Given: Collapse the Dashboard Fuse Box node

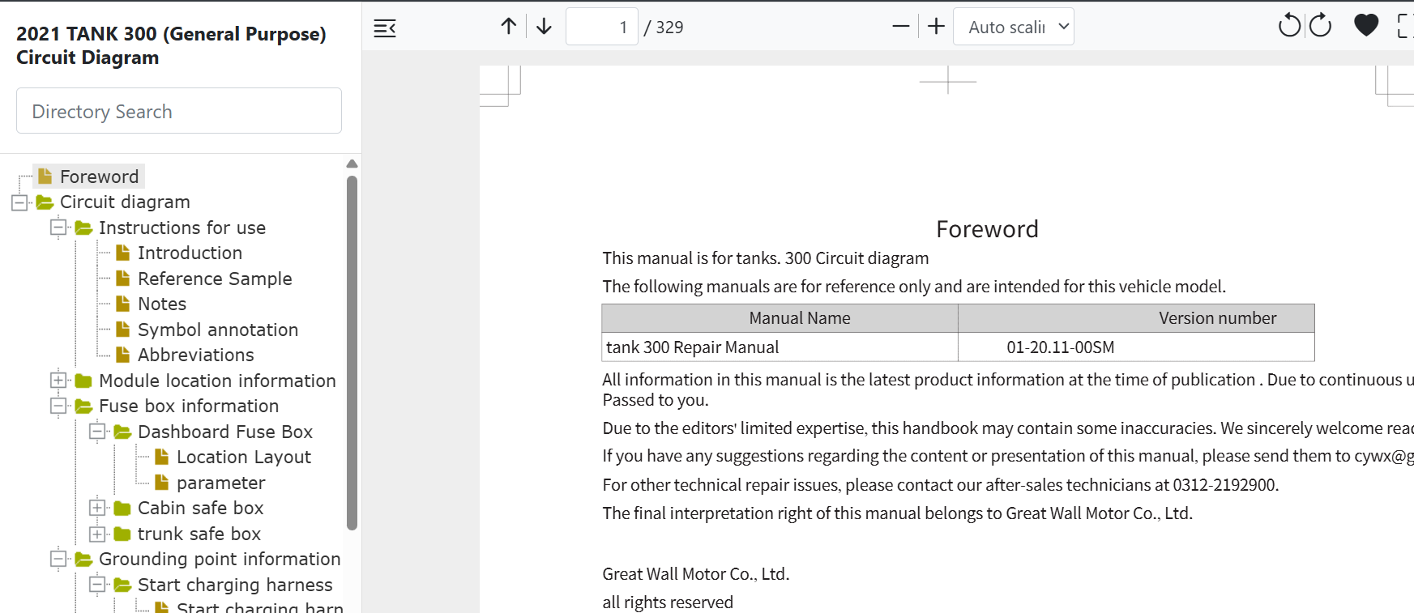Looking at the screenshot, I should pos(97,432).
